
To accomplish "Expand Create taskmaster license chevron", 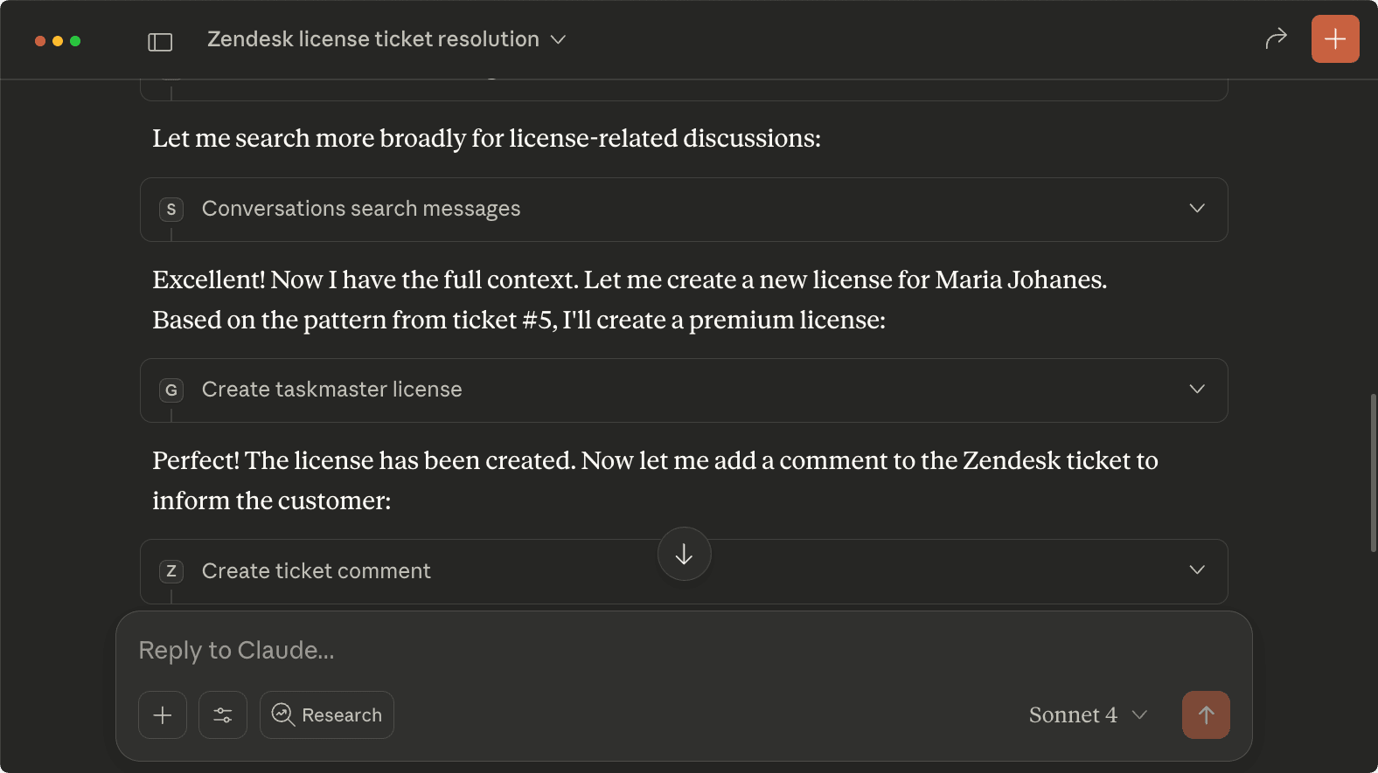I will [x=1197, y=390].
